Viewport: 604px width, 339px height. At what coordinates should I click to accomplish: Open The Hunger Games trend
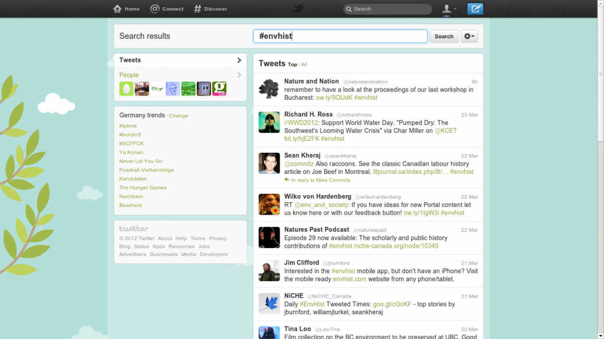(143, 187)
